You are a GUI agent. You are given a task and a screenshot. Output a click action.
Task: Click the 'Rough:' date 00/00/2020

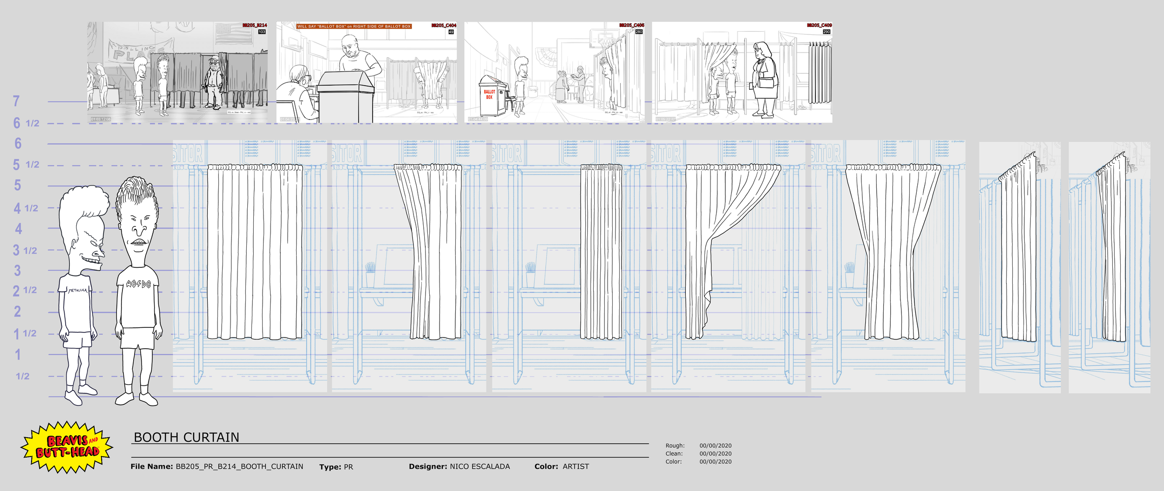(x=715, y=445)
